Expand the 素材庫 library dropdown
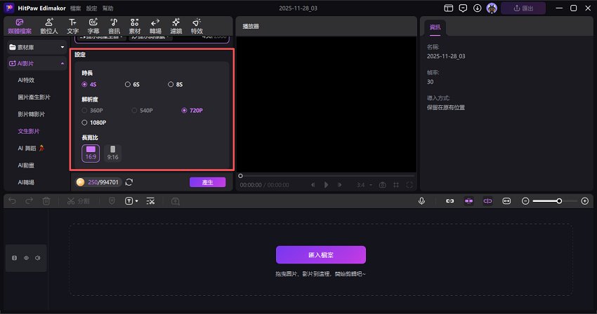The image size is (597, 314). pos(63,47)
